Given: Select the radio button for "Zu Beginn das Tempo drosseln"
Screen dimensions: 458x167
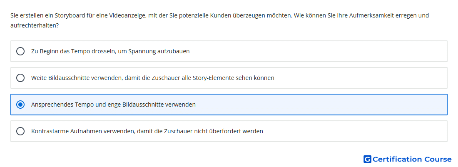Looking at the screenshot, I should click(20, 51).
